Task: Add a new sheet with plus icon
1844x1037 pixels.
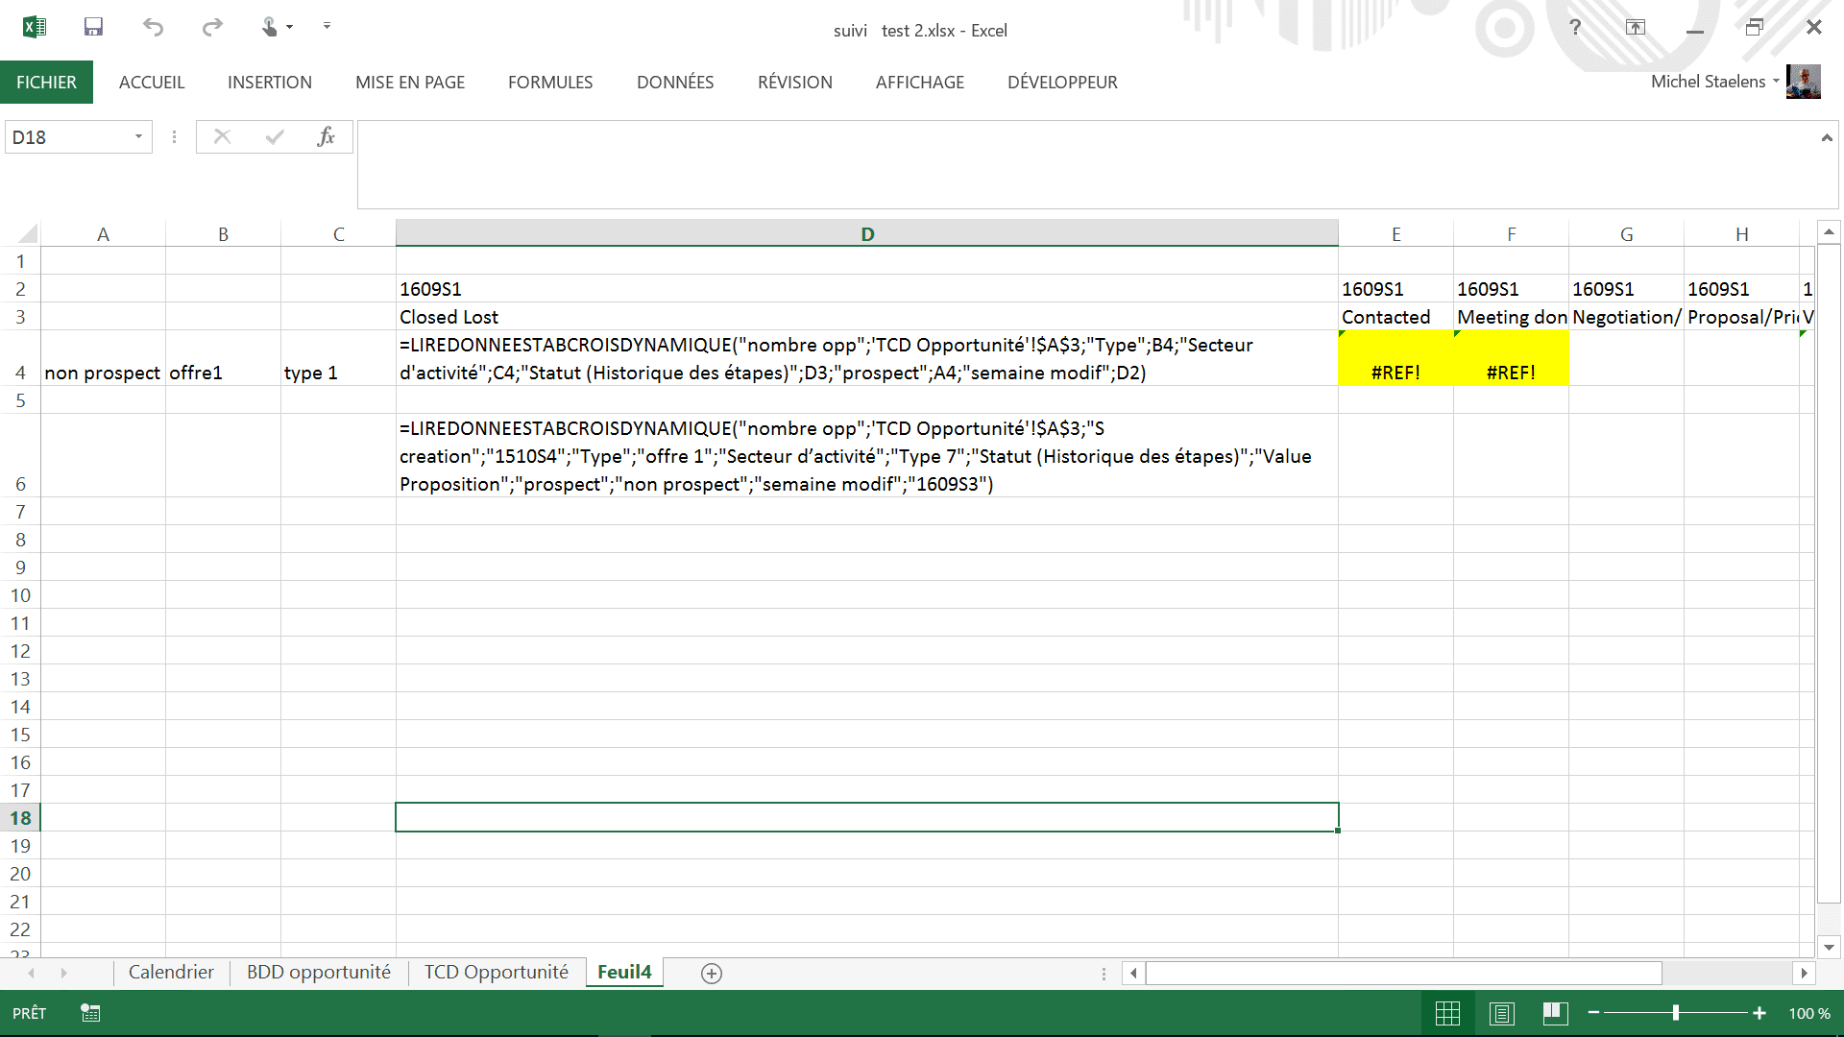Action: (x=712, y=973)
